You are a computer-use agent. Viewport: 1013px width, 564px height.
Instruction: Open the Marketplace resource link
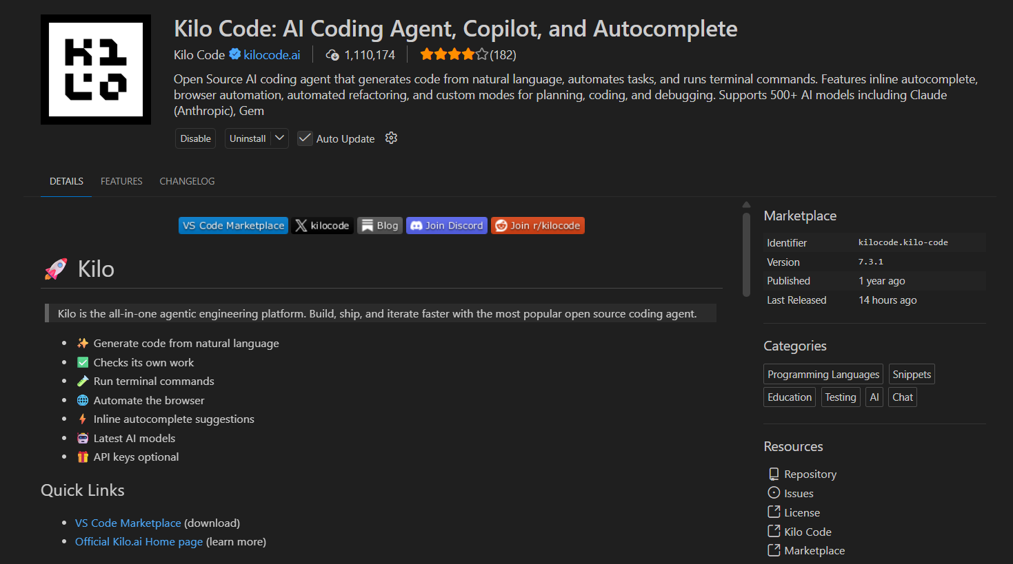click(814, 551)
